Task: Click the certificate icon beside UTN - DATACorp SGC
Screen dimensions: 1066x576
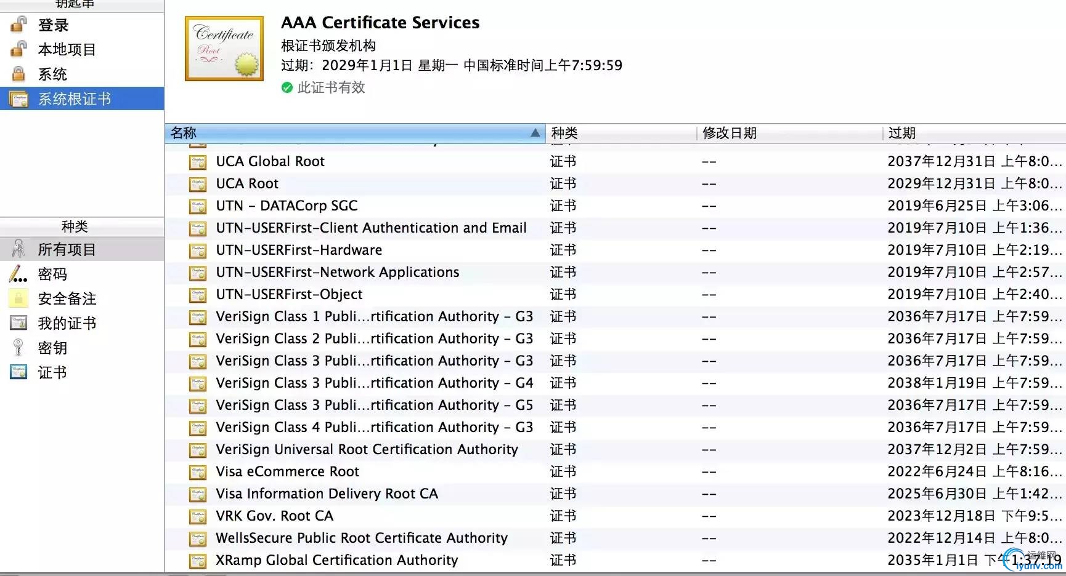Action: (x=198, y=206)
